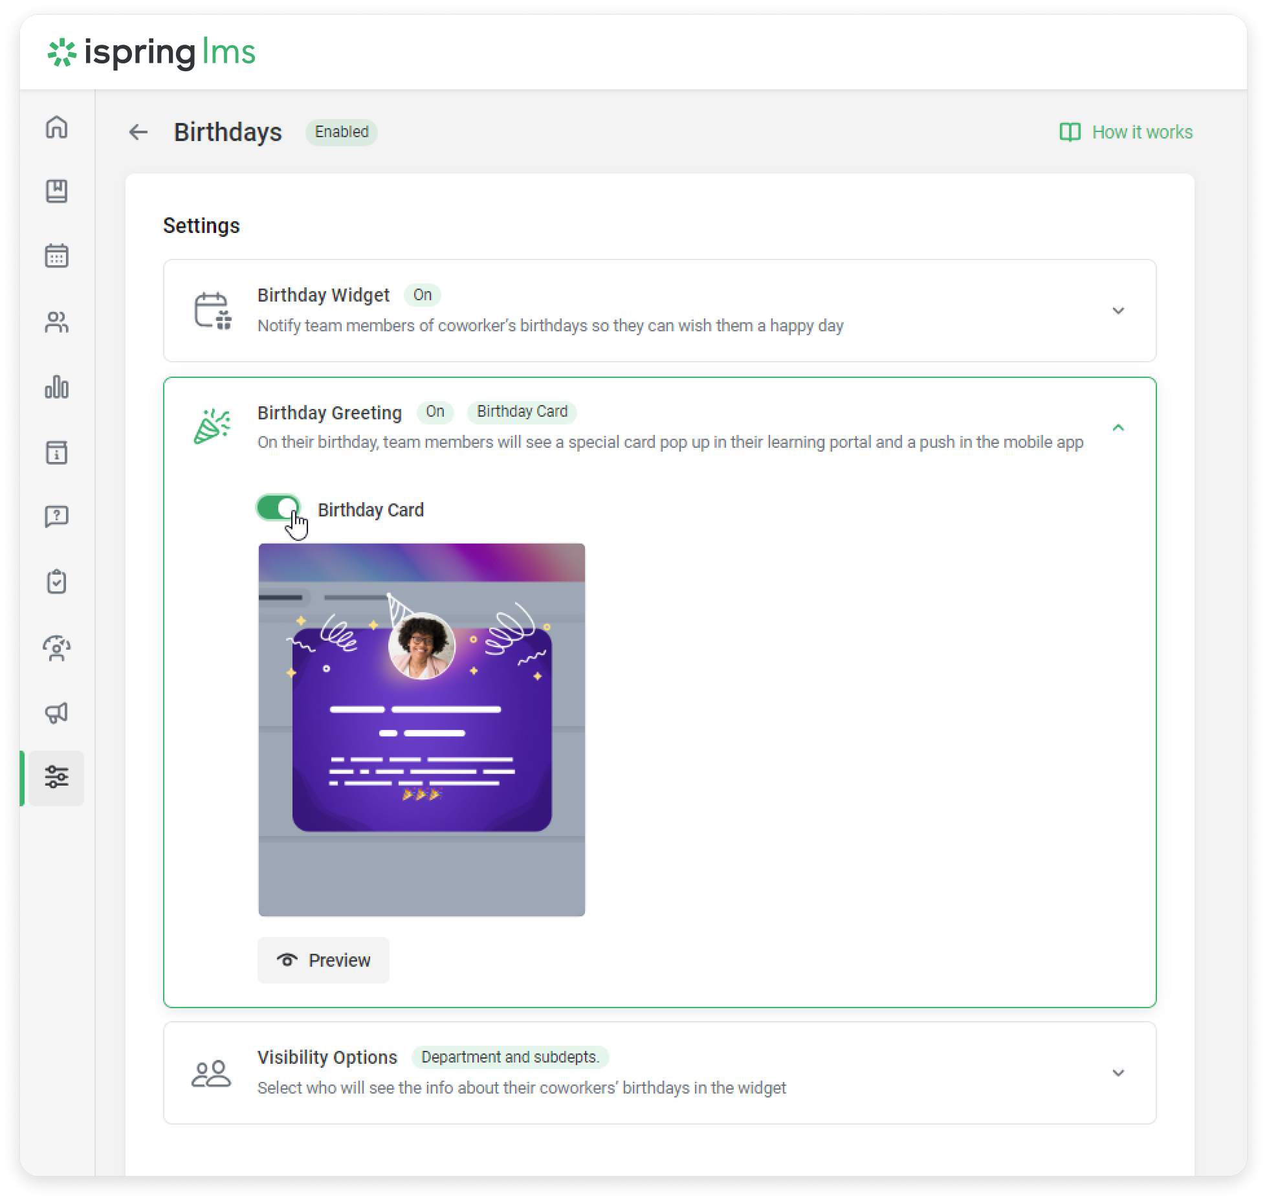Open the How it works link

pos(1126,132)
